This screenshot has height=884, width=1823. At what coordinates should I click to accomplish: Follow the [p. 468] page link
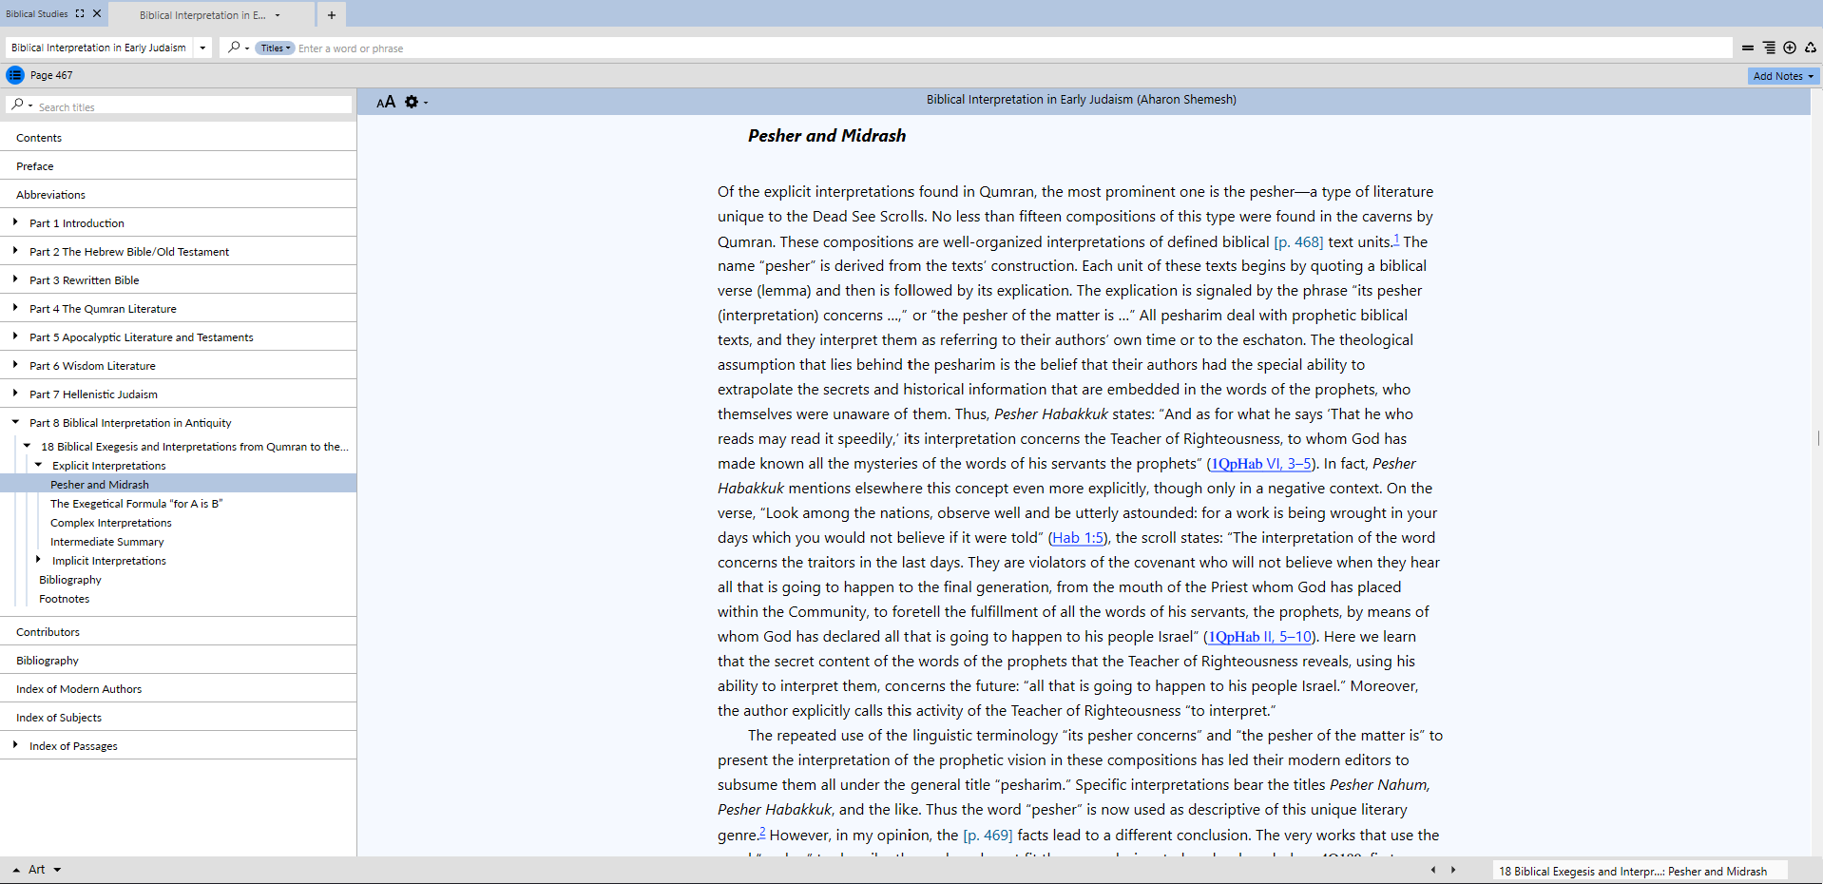coord(1298,242)
